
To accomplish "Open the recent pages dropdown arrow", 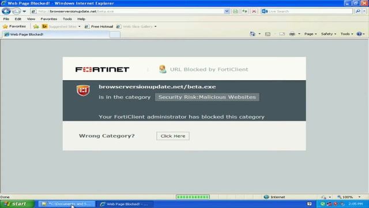I will (x=24, y=12).
